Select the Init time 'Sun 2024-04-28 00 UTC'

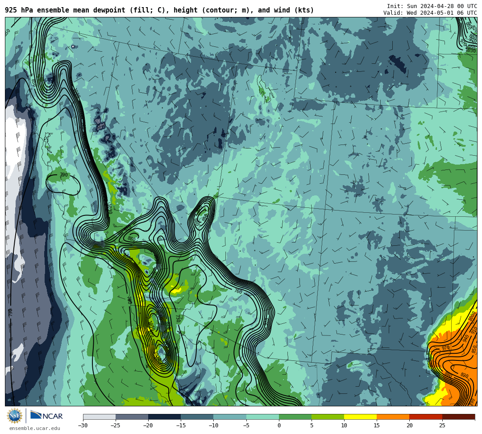(442, 6)
